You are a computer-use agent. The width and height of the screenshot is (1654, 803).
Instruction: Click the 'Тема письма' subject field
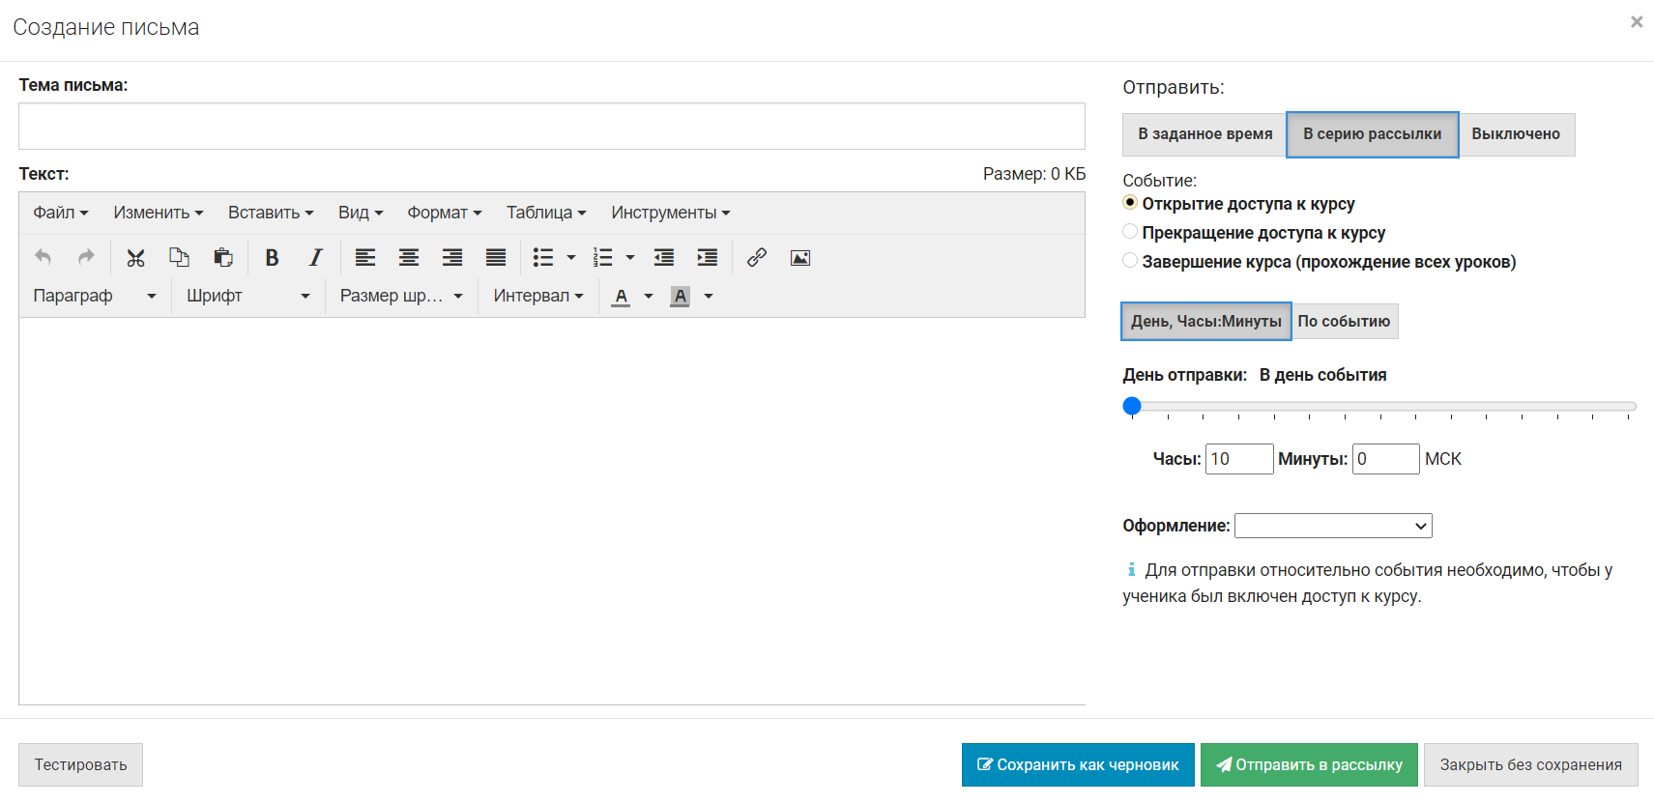pos(551,127)
